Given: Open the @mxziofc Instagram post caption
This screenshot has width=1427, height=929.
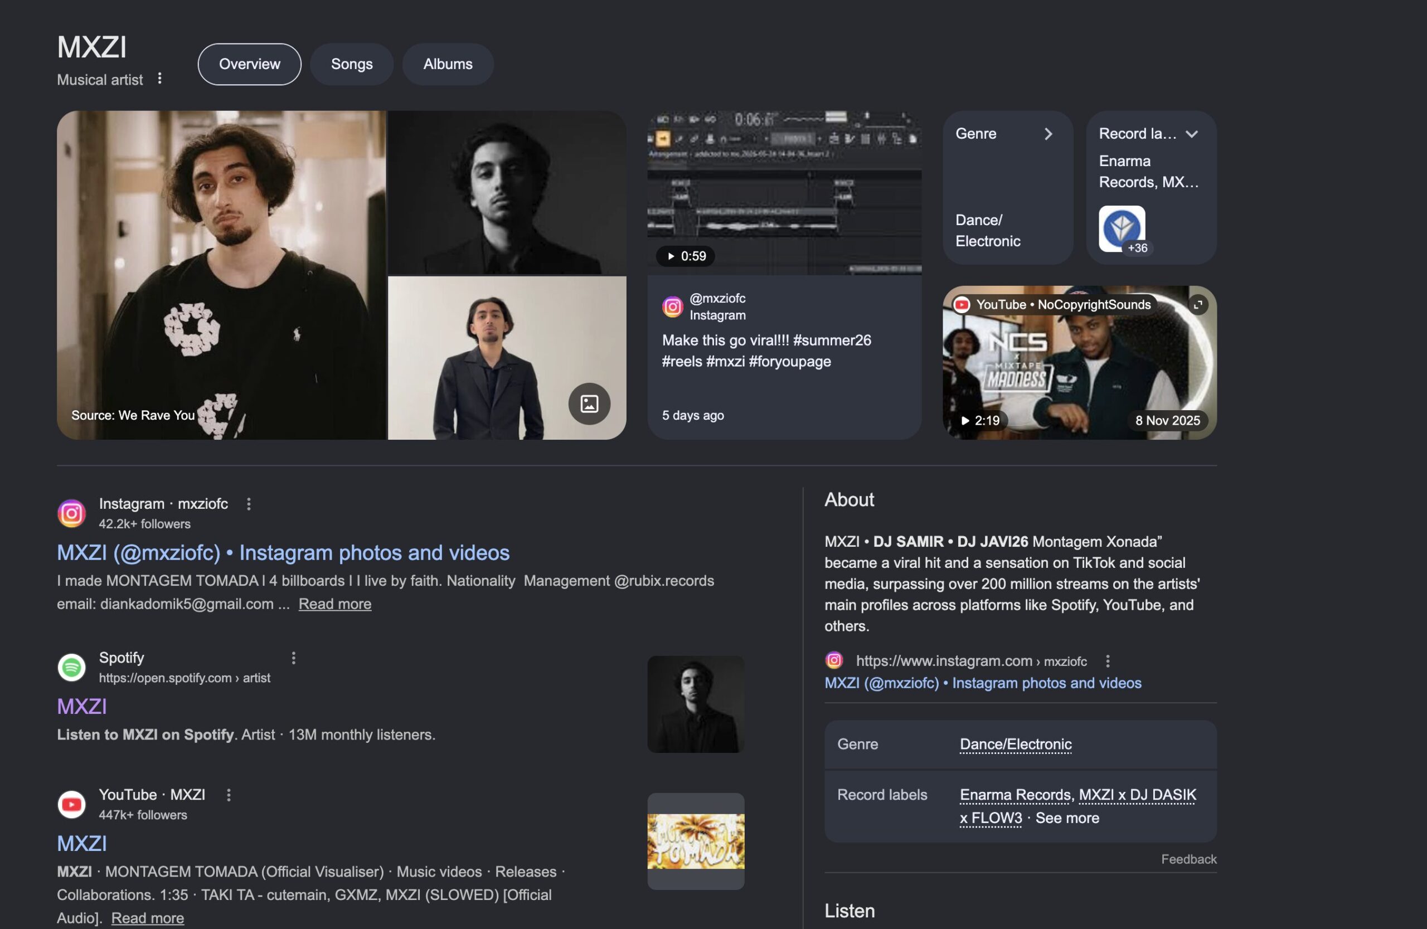Looking at the screenshot, I should pos(766,351).
